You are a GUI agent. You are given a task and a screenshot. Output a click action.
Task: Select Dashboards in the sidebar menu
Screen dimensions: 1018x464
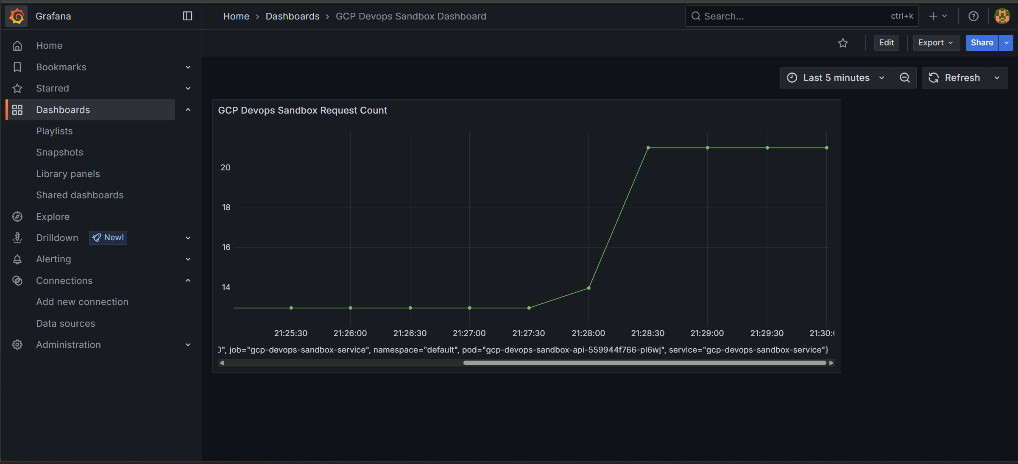91,110
